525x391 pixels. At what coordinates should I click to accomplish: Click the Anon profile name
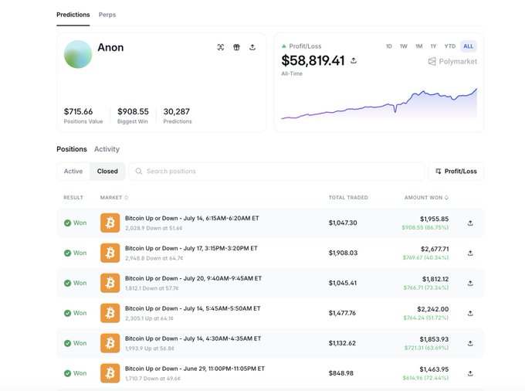coord(110,48)
